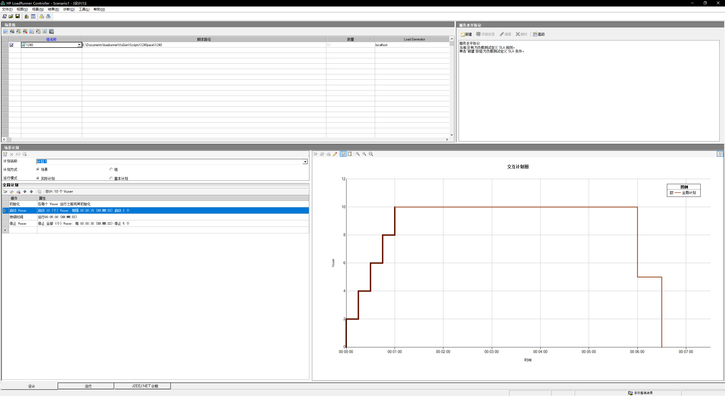Click the graph Edit Mode pencil icon
This screenshot has height=396, width=725.
coord(335,154)
